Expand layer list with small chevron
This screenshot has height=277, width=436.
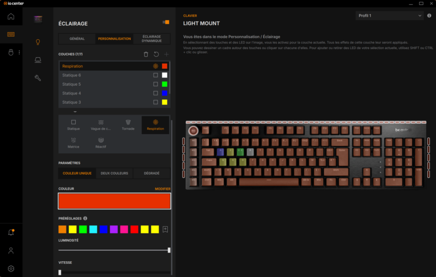[x=75, y=112]
